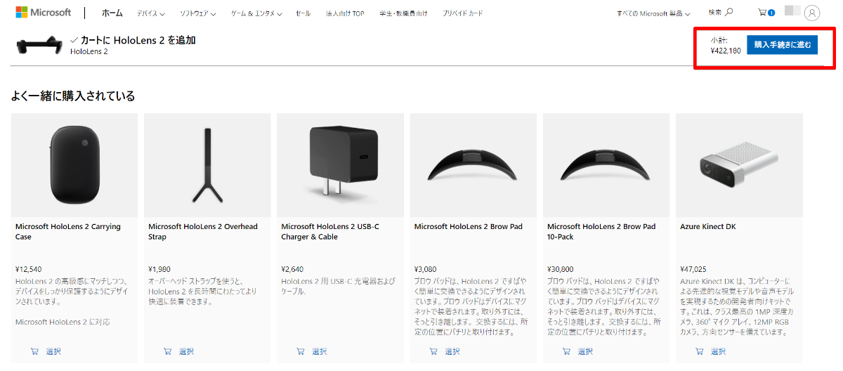Click cart icon under USB-C Charger & Cable
The width and height of the screenshot is (843, 371).
300,351
